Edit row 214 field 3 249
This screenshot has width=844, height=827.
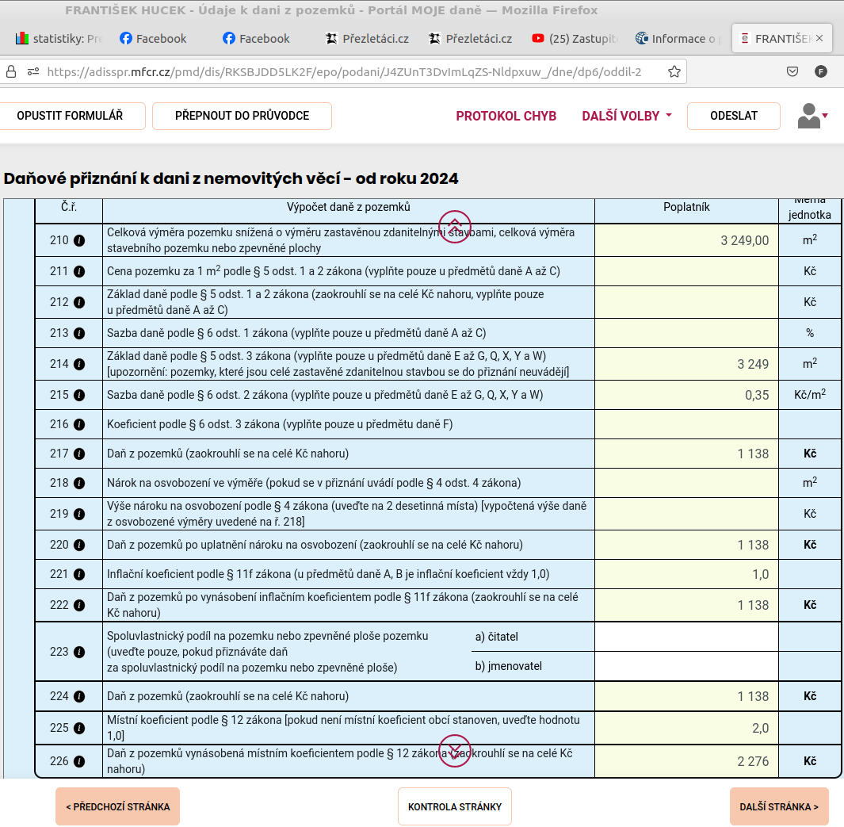point(686,365)
